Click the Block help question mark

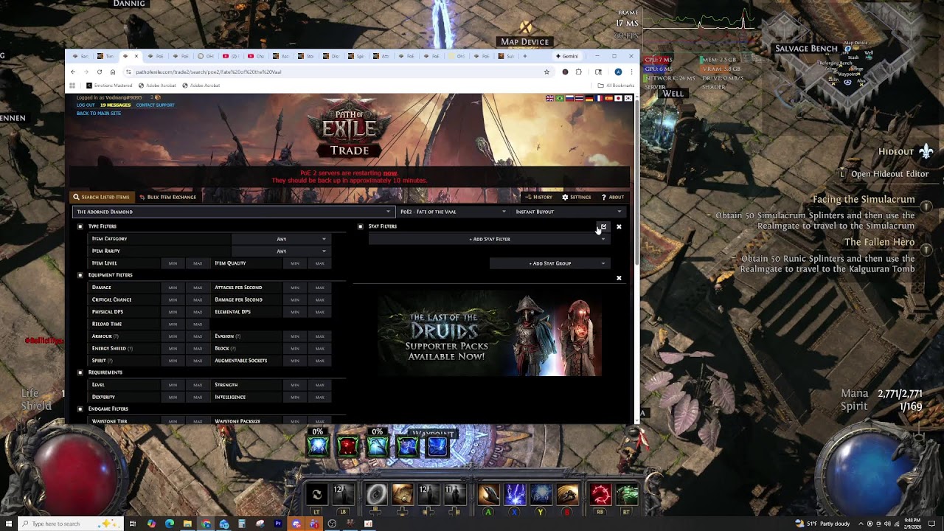pyautogui.click(x=233, y=348)
